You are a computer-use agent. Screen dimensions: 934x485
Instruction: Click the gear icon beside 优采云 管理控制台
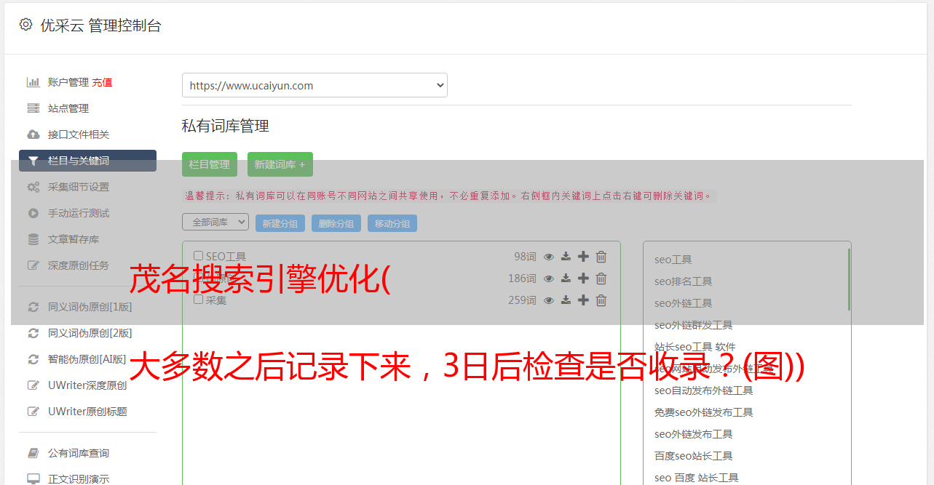click(x=26, y=25)
